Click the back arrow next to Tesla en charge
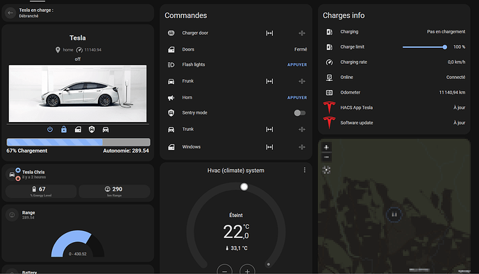The image size is (479, 274). point(10,12)
